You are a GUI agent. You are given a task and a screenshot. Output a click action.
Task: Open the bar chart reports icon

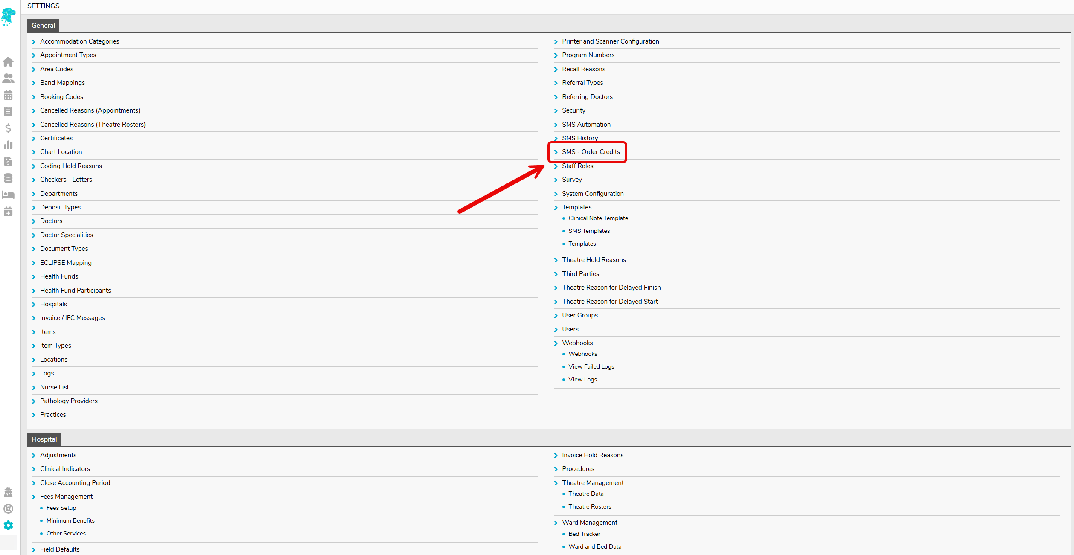coord(8,145)
